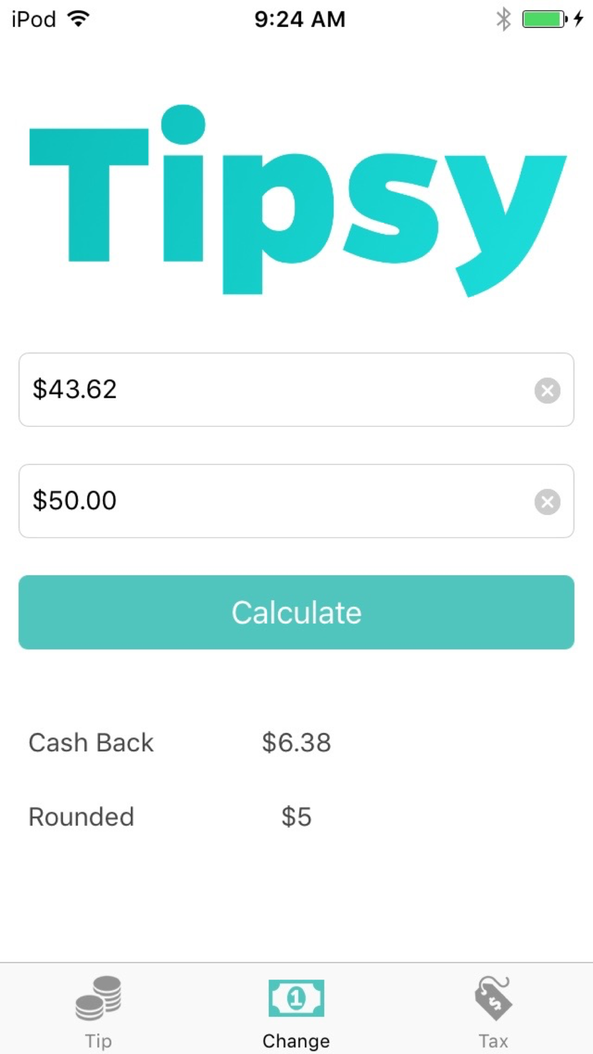Tap the Cash Back label

(91, 742)
